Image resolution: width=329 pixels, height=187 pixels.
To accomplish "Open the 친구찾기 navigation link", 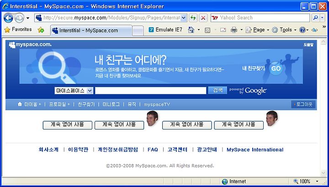I will click(x=86, y=104).
